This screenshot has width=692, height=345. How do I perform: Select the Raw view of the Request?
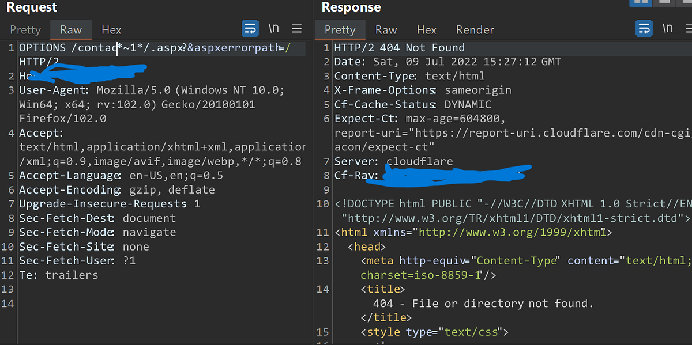[x=71, y=30]
